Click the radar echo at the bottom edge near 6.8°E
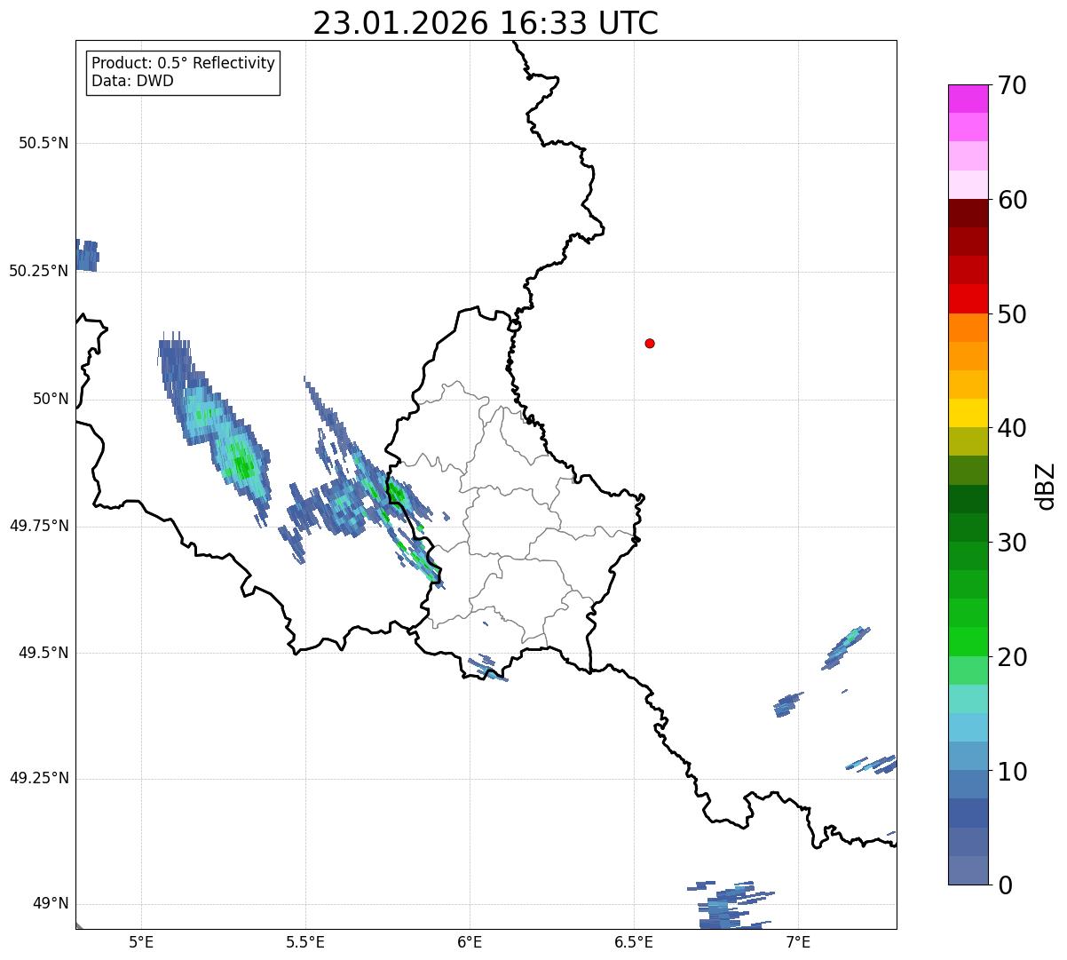Viewport: 1067px width, 960px height. [732, 906]
